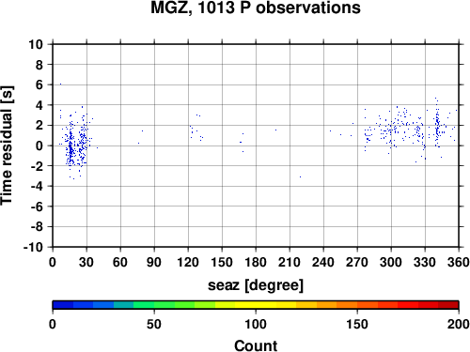Click the plot title MGZ, 1013 P observations
The image size is (470, 352).
[x=256, y=8]
